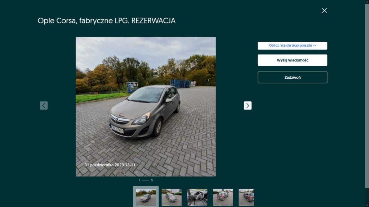This screenshot has height=207, width=369.
Task: Select the fourth thumbnail rear view
Action: 223,197
